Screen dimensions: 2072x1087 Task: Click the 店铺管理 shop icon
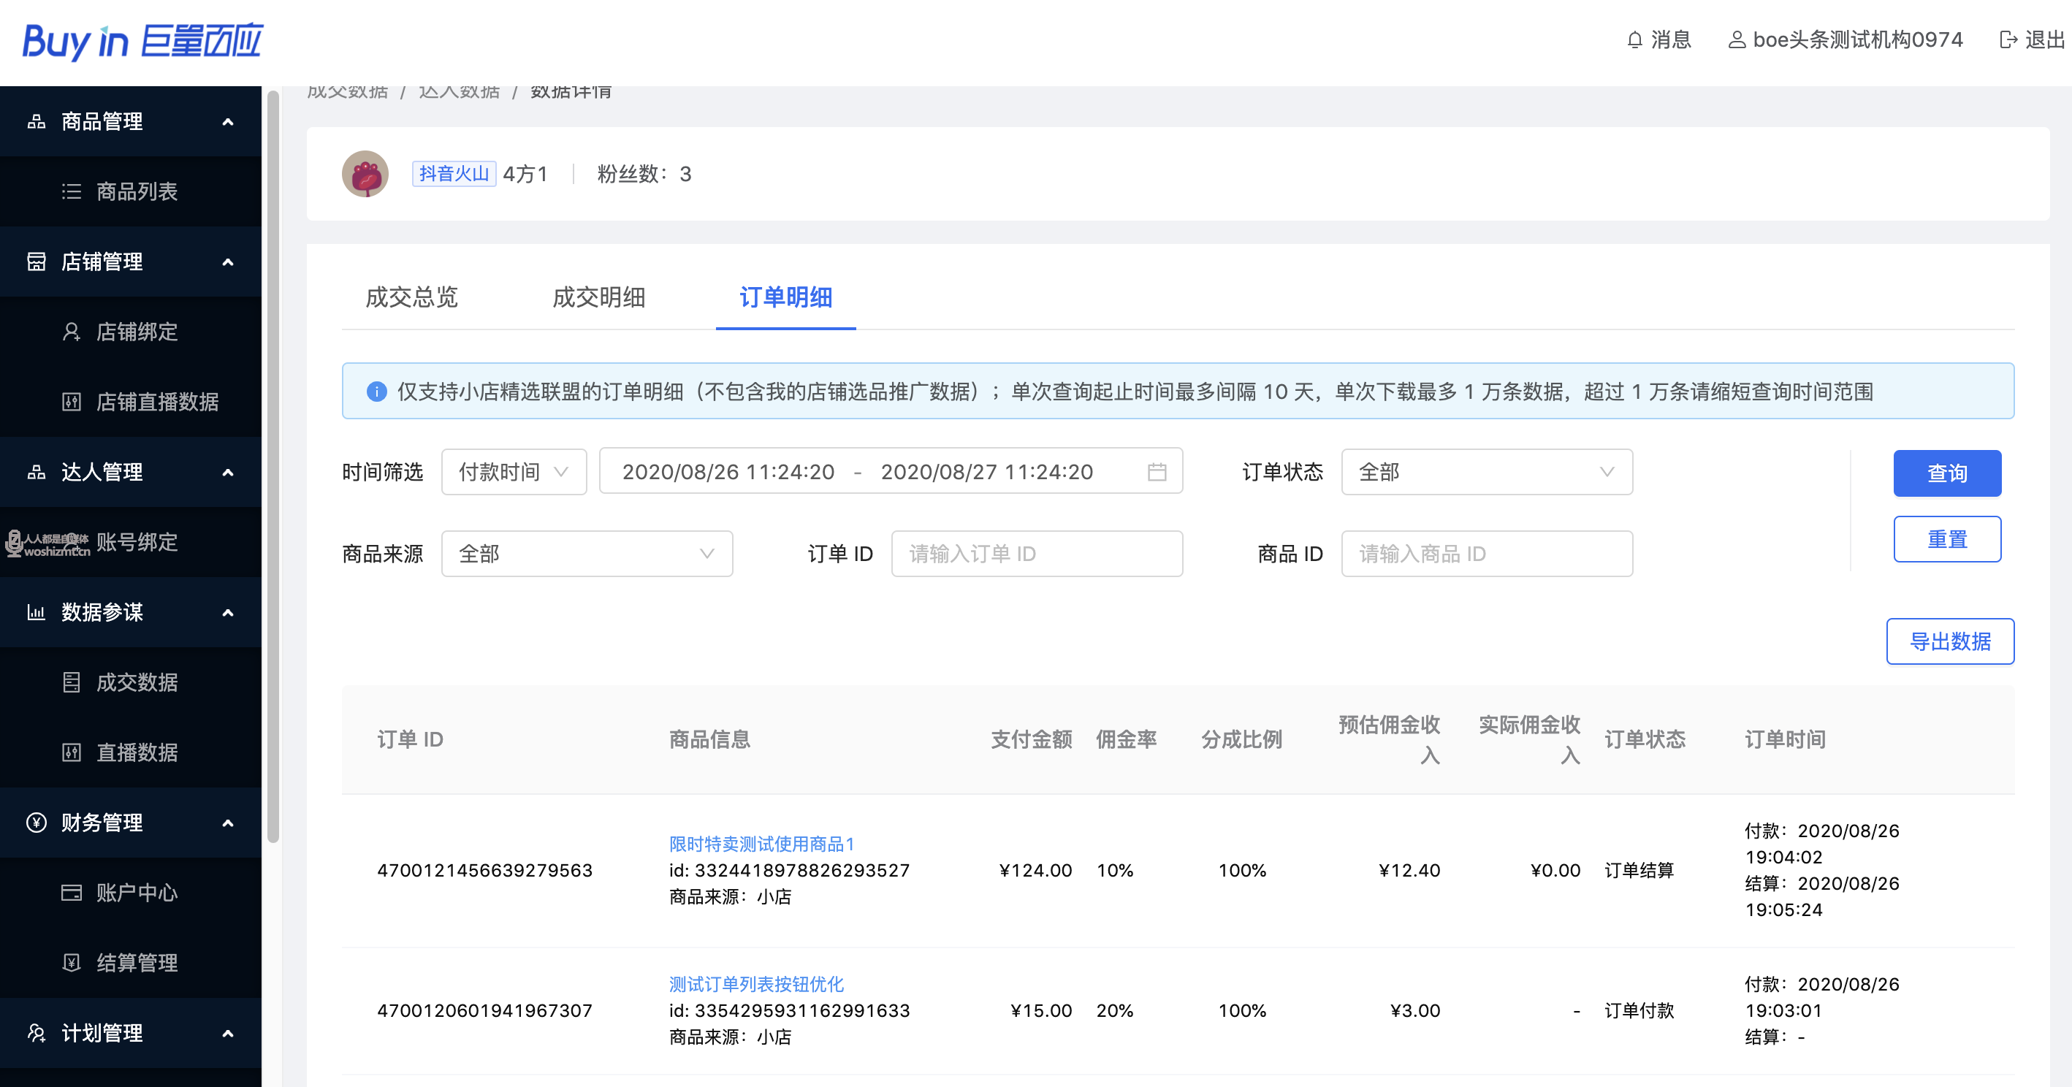(x=37, y=262)
